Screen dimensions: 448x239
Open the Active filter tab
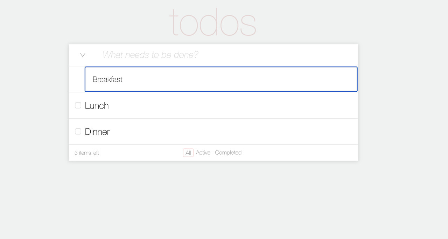click(x=203, y=153)
